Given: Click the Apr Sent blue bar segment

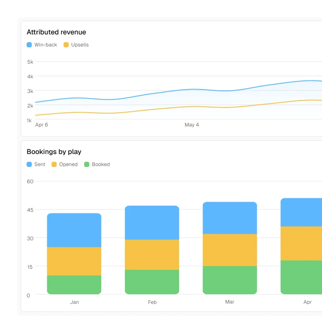Looking at the screenshot, I should (301, 212).
